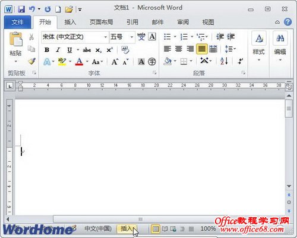Minimize the ribbon with the caret icon
Viewport: 297px width, 238px height.
pos(277,22)
